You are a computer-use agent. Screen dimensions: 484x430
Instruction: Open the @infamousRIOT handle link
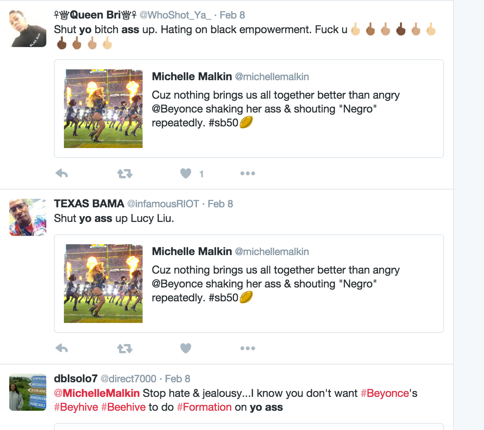[163, 204]
